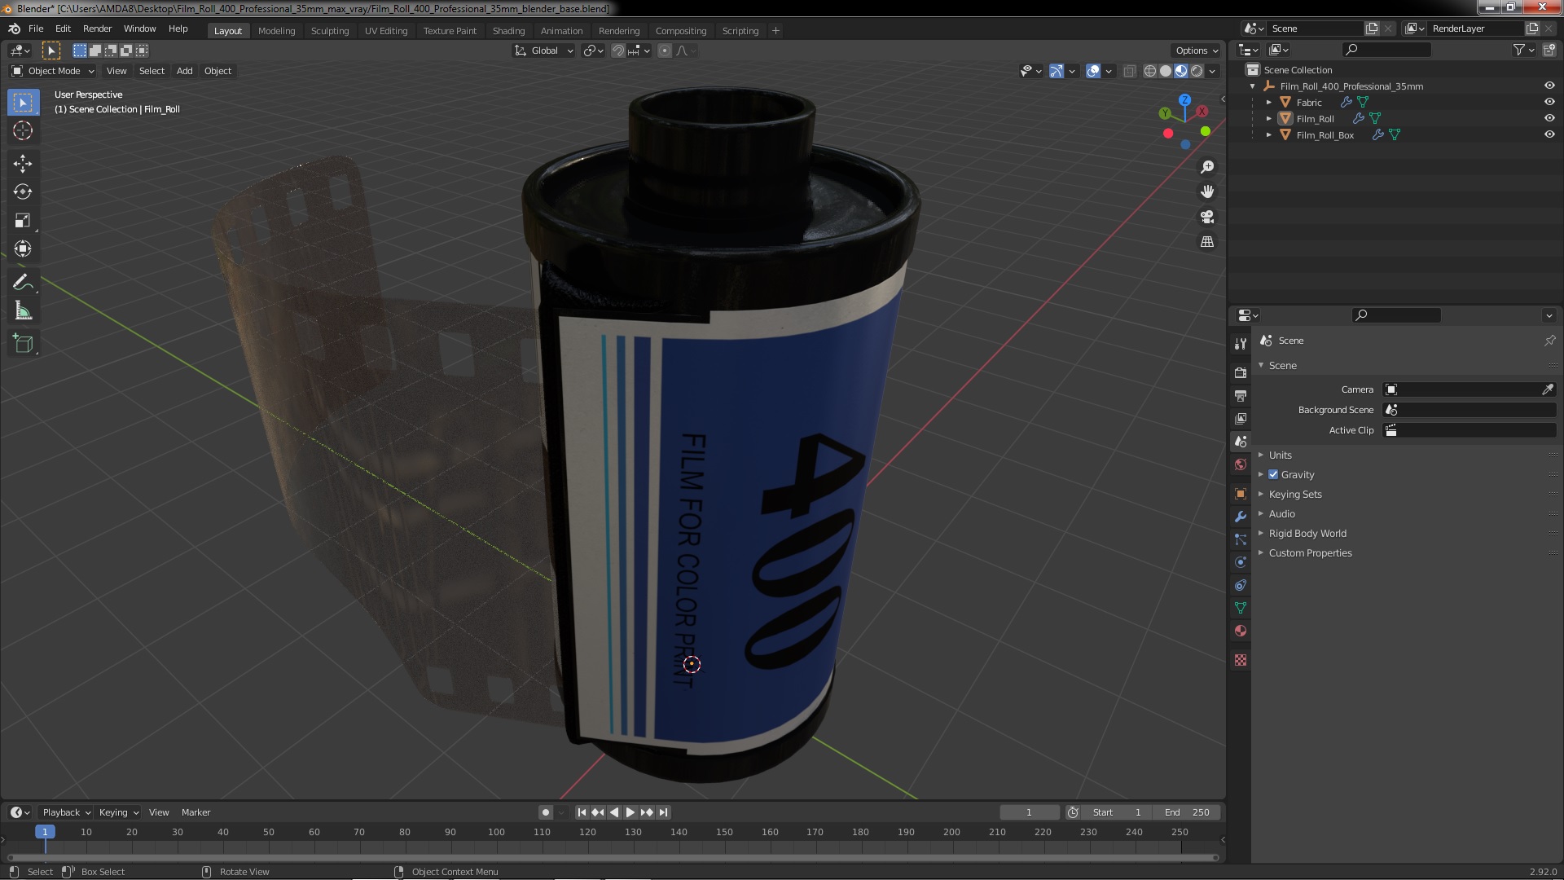The width and height of the screenshot is (1564, 880).
Task: Open the Render menu
Action: [97, 29]
